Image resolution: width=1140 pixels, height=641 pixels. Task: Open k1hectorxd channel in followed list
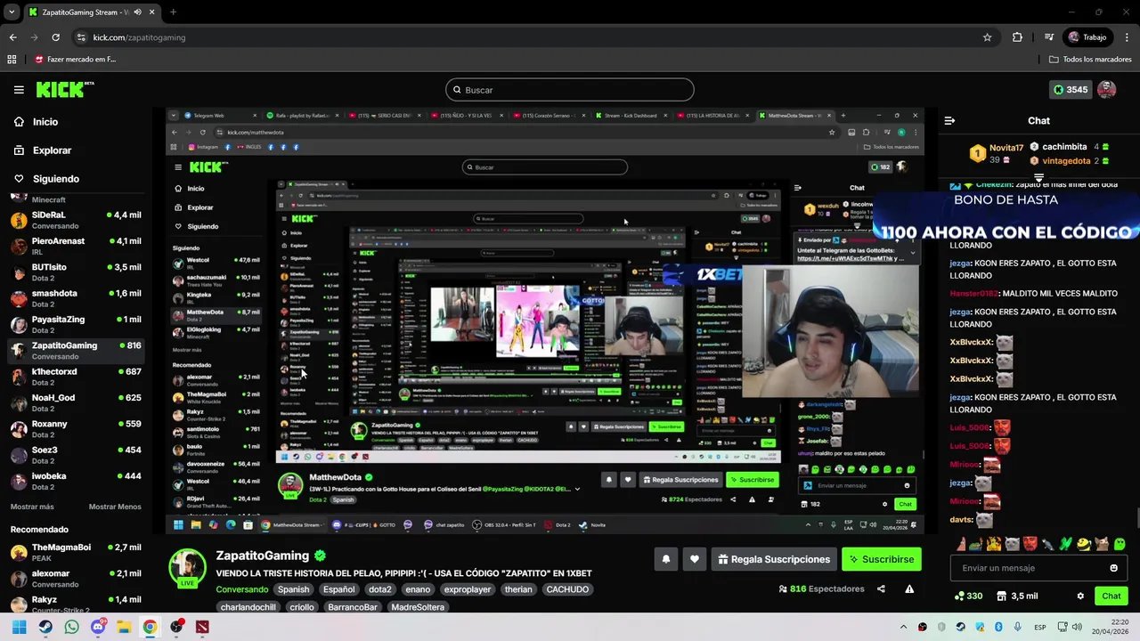(x=76, y=376)
